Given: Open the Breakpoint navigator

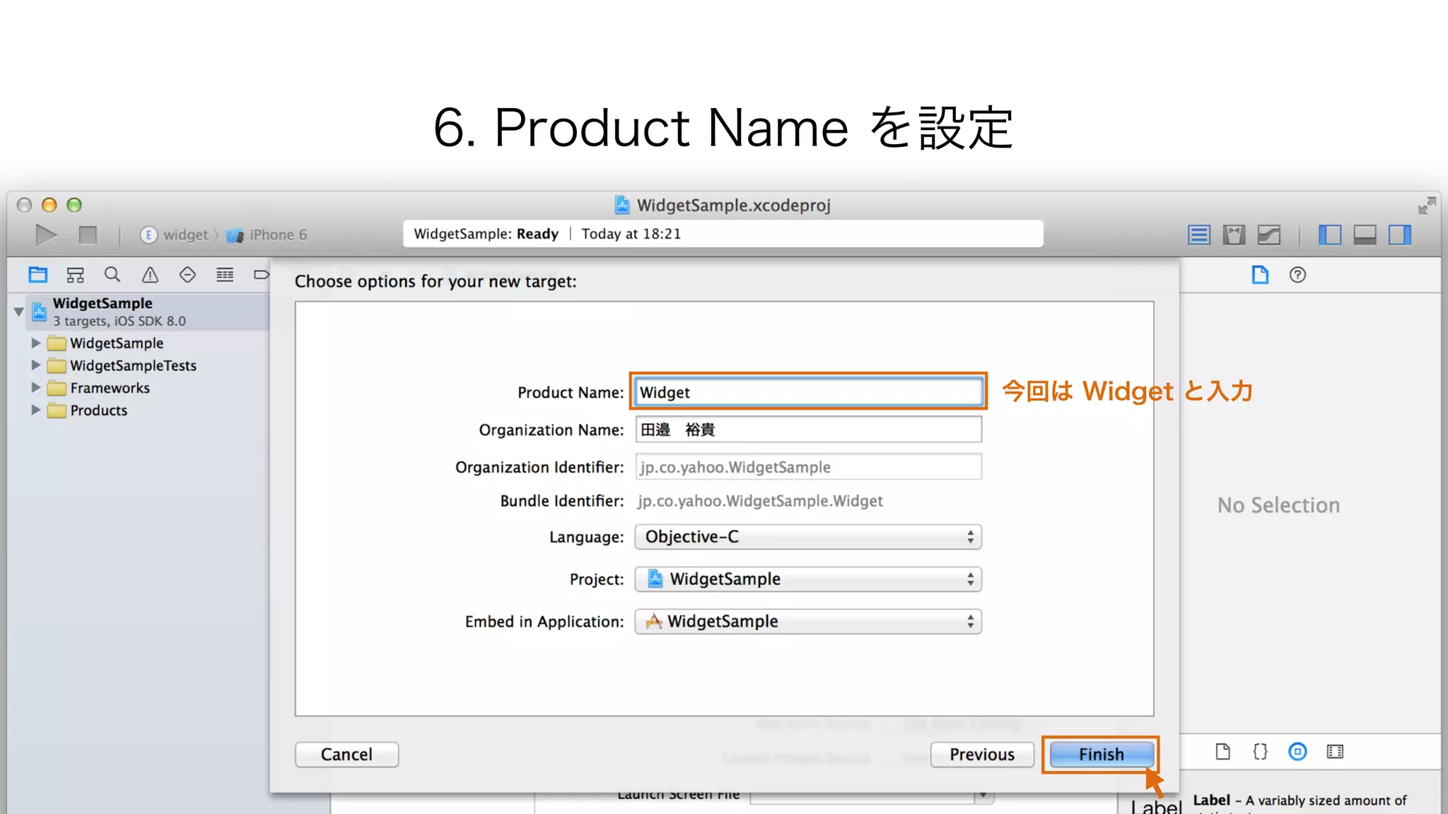Looking at the screenshot, I should (262, 275).
